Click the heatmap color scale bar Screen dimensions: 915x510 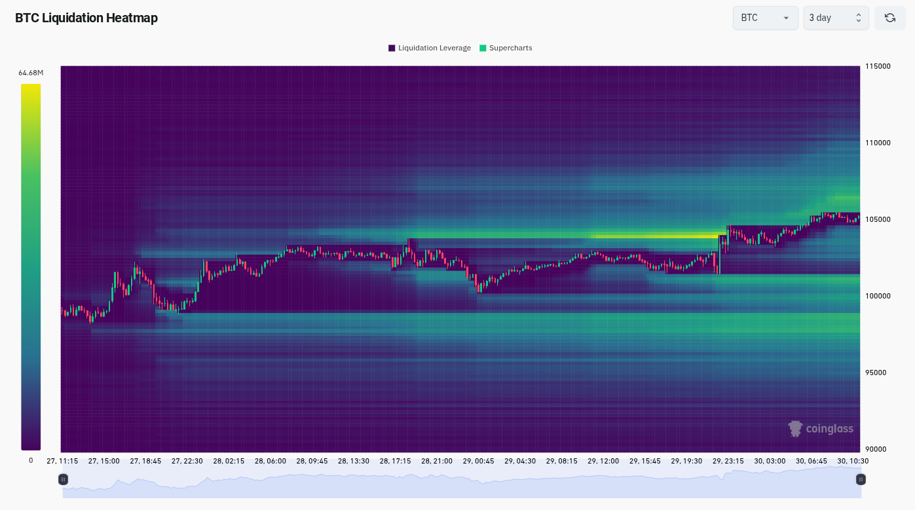pyautogui.click(x=31, y=267)
